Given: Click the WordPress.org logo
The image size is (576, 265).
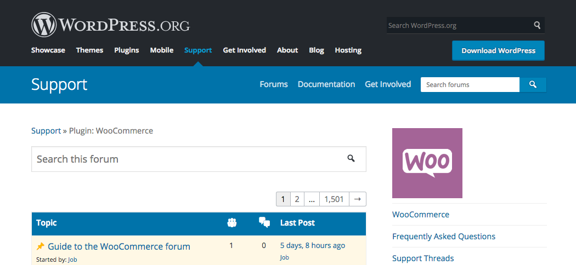Looking at the screenshot, I should coord(111,25).
